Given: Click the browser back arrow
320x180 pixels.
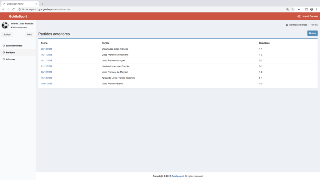Looking at the screenshot, I should 3,9.
